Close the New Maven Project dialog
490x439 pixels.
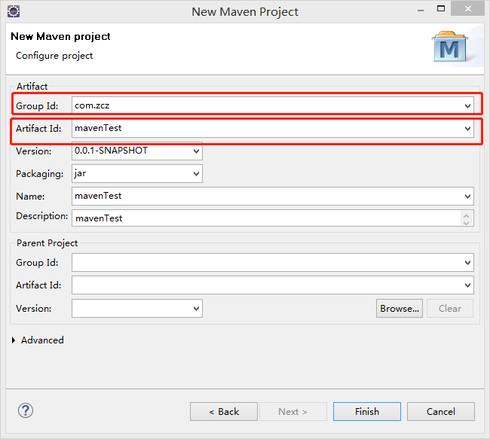pyautogui.click(x=467, y=9)
